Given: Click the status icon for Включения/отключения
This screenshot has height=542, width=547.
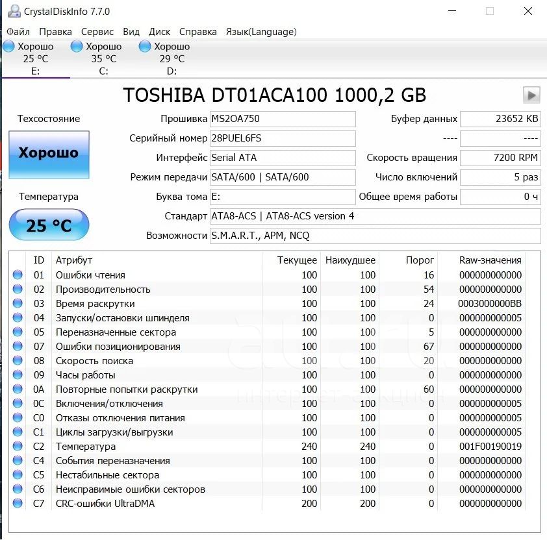Looking at the screenshot, I should pyautogui.click(x=18, y=403).
